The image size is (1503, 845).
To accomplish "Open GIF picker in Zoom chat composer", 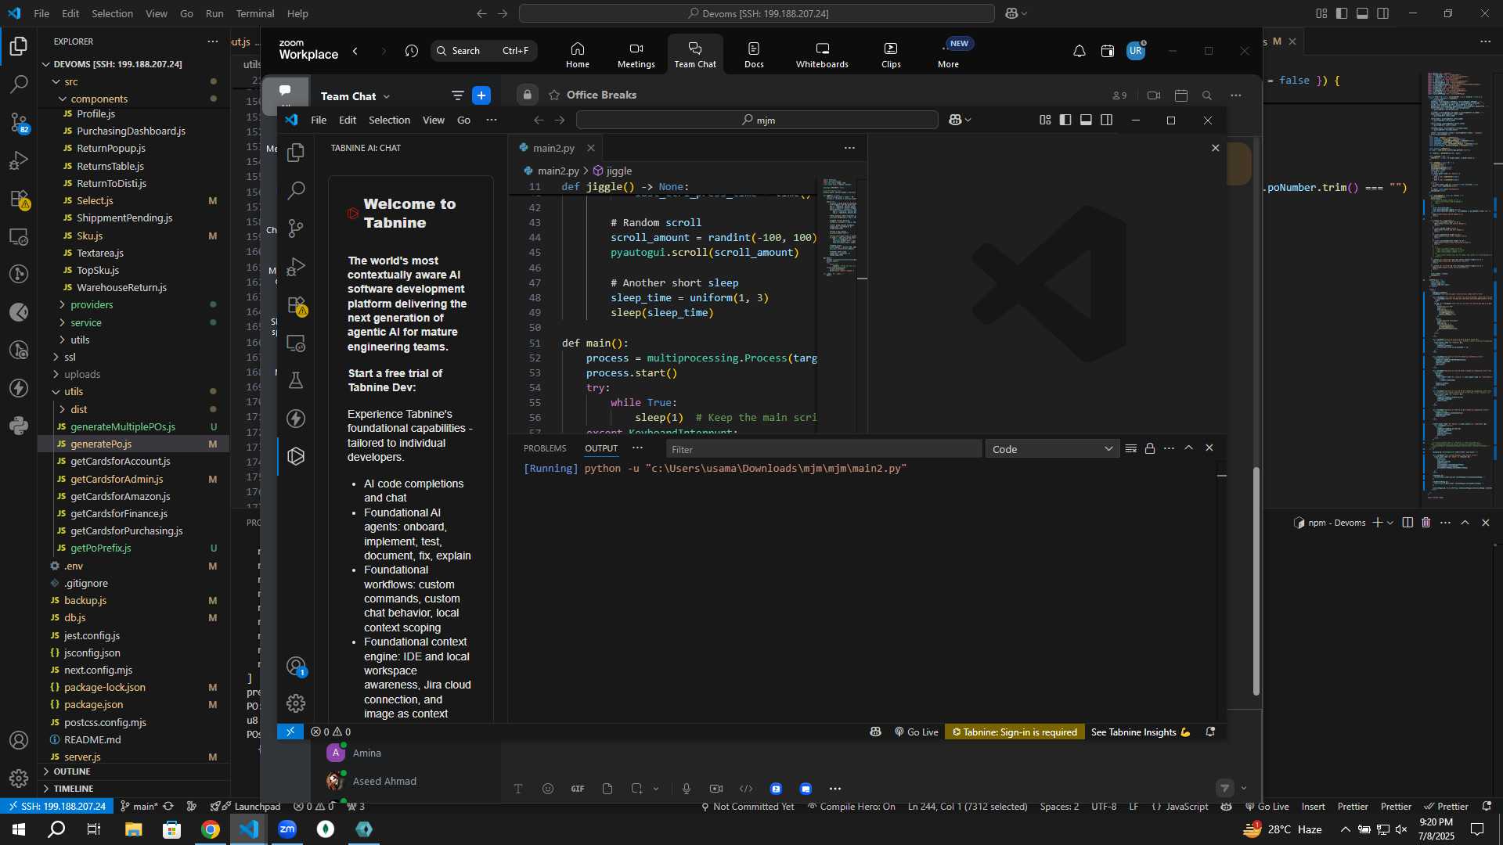I will 578,789.
